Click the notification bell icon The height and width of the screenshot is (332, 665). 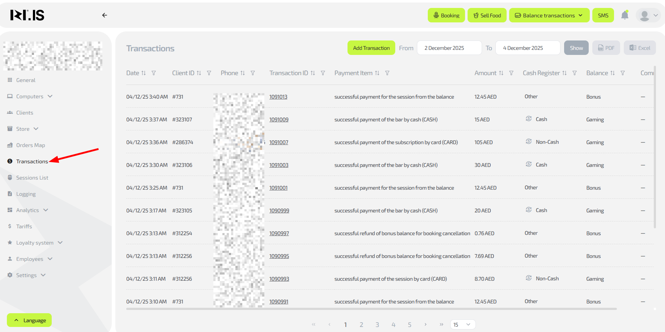click(x=624, y=15)
